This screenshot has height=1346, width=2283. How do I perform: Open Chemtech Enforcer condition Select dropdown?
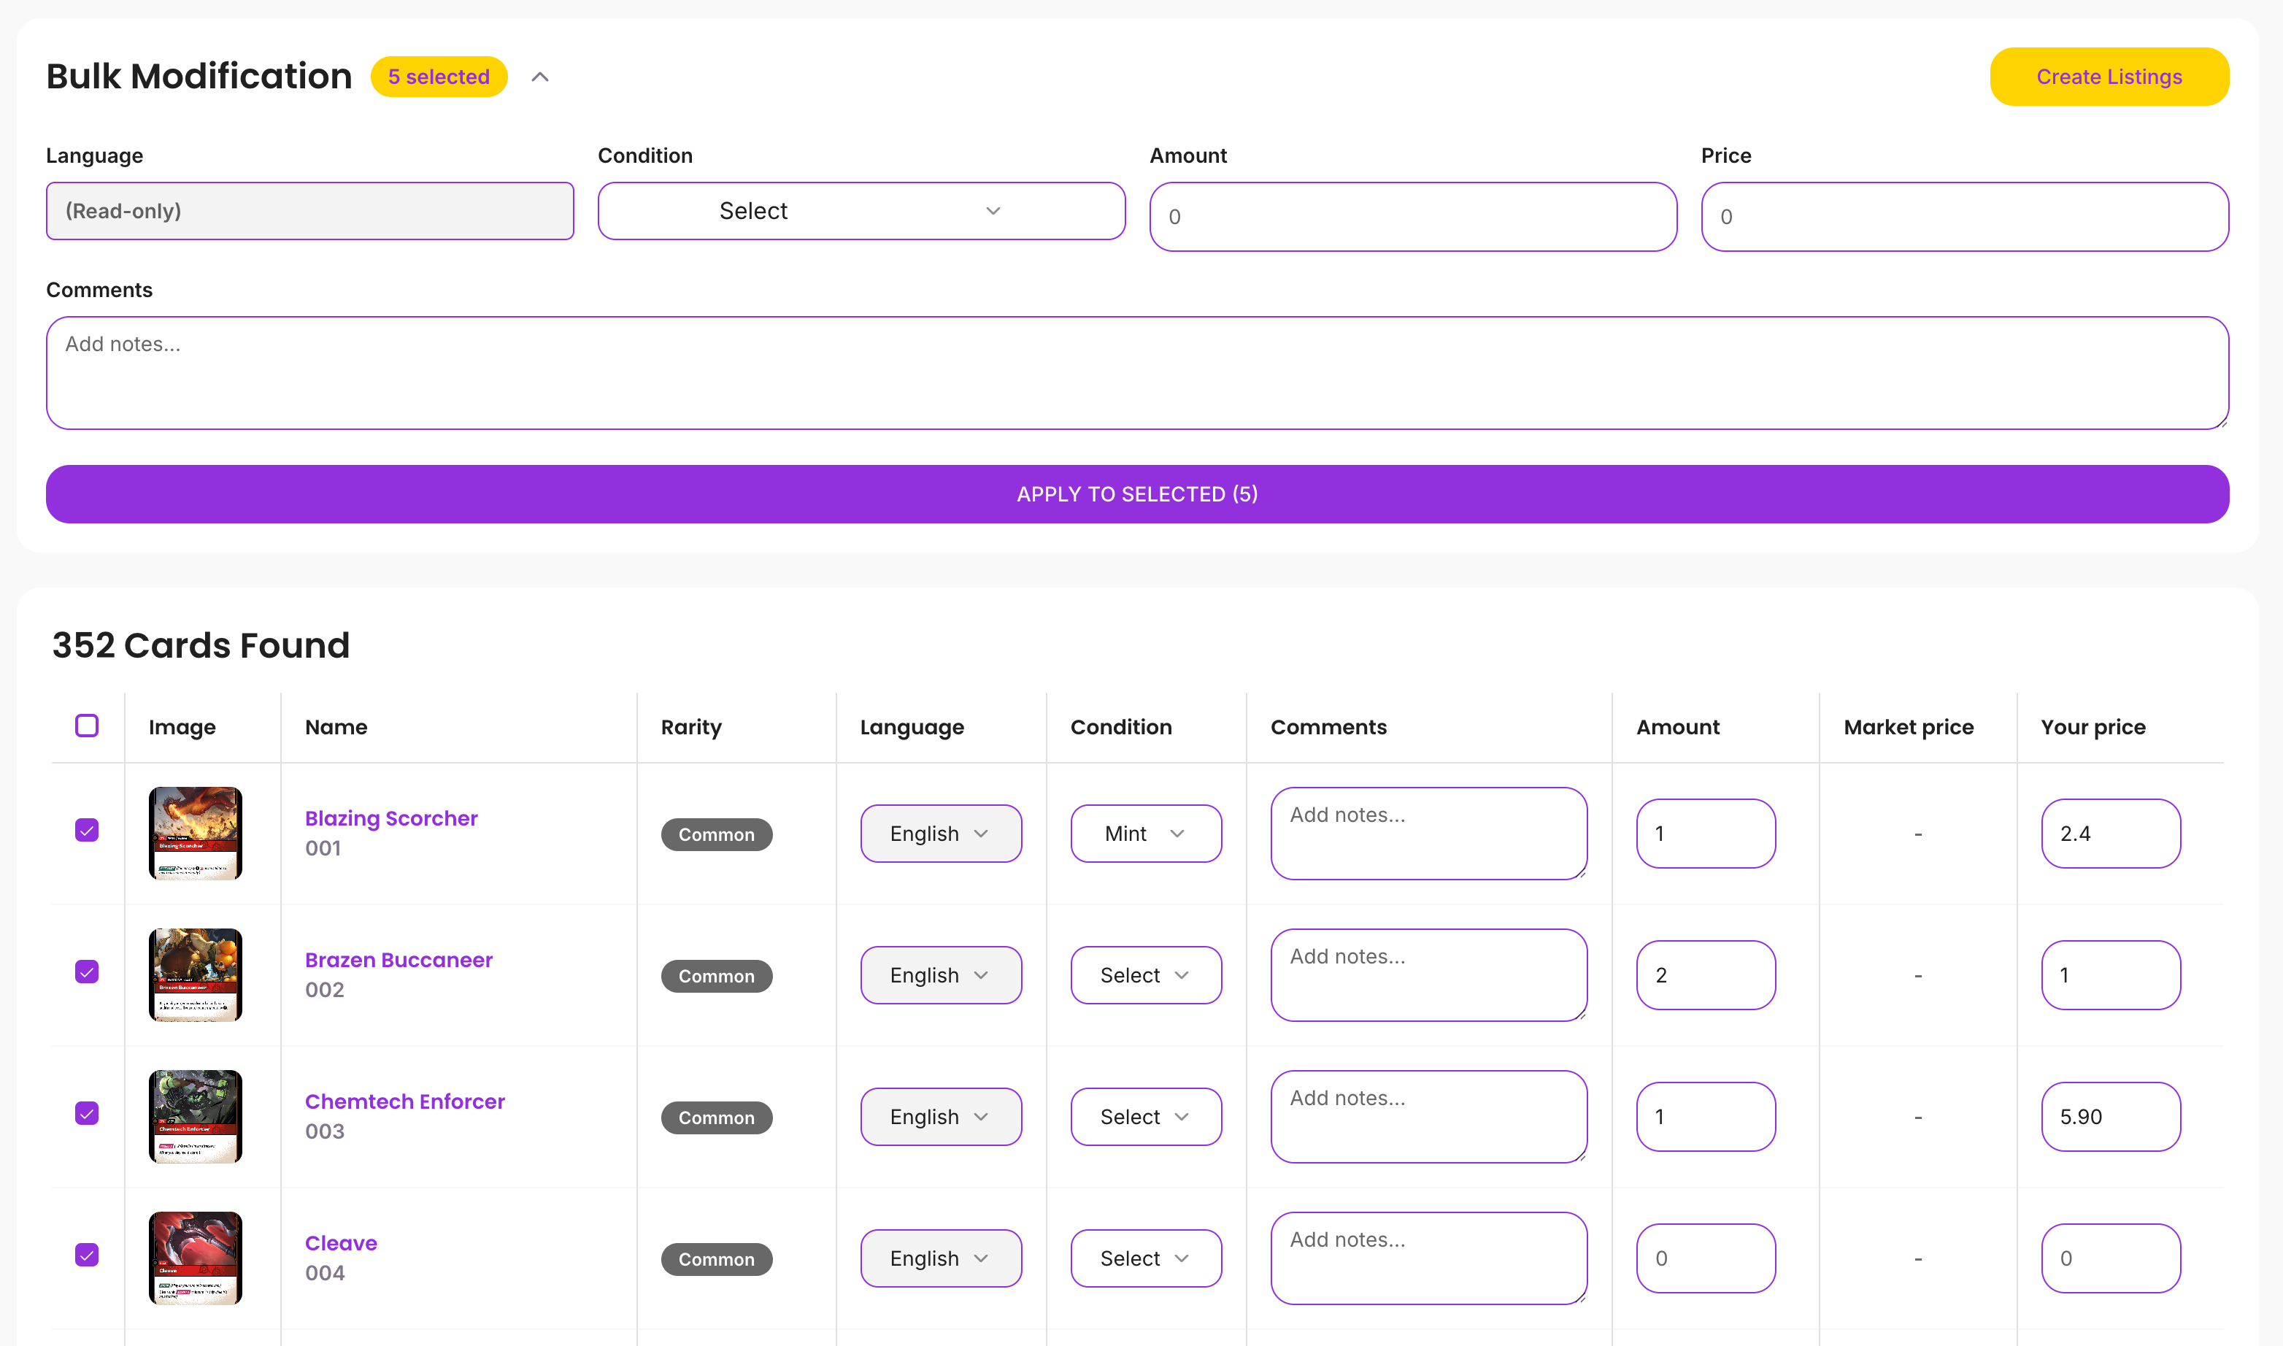1145,1117
